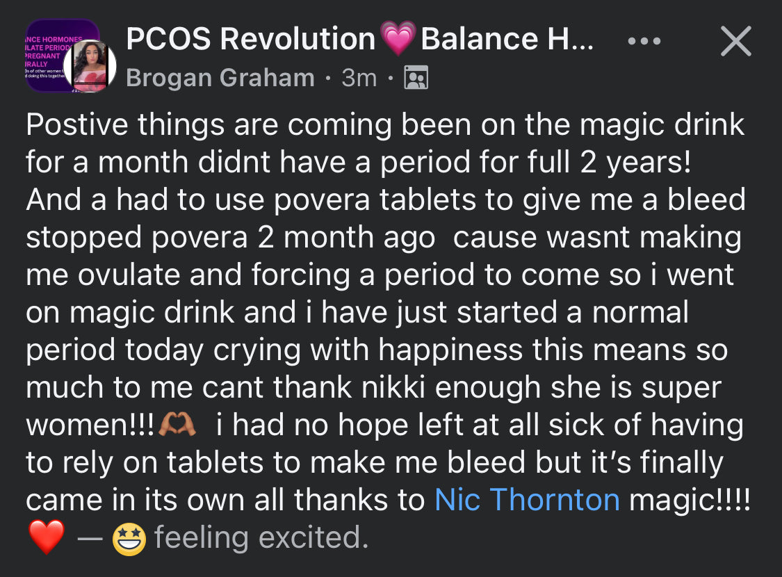The image size is (782, 577).
Task: Click the star-struck feeling emoji
Action: pyautogui.click(x=129, y=538)
